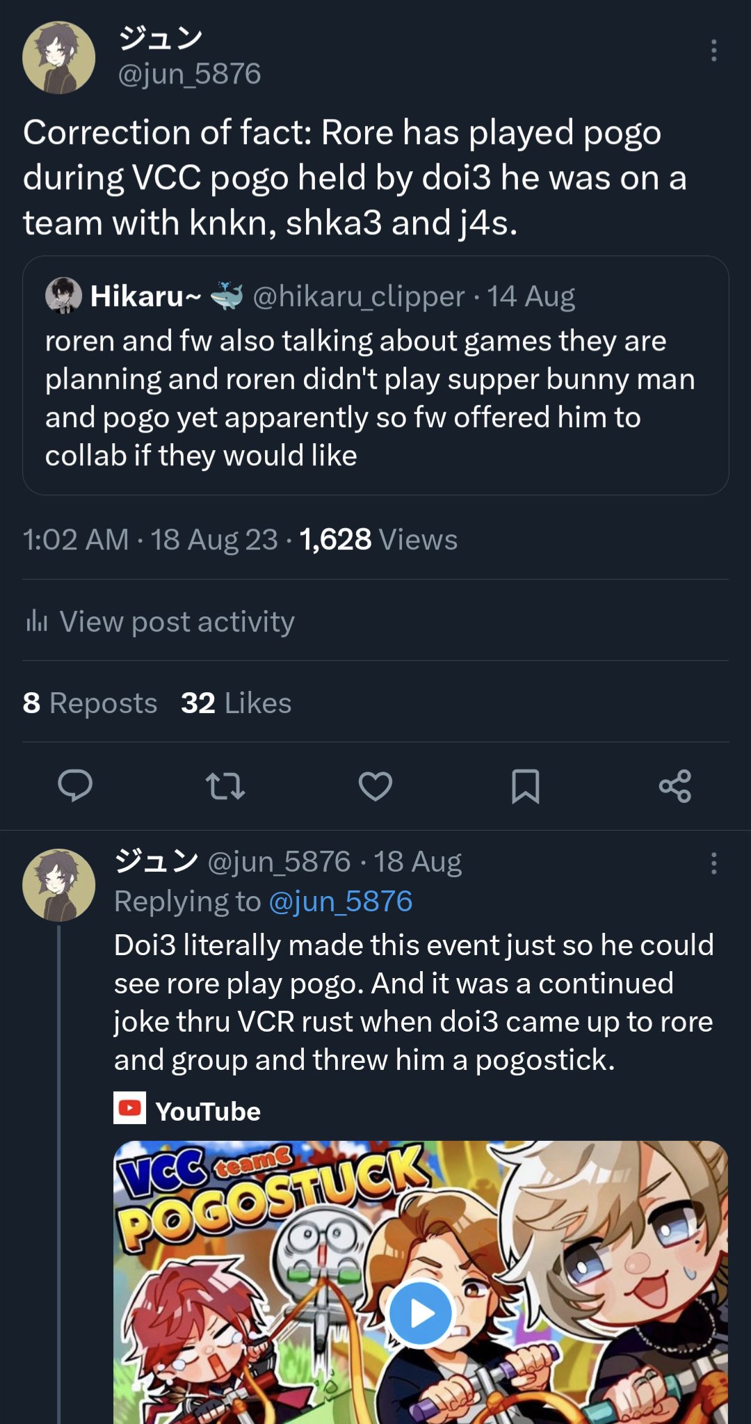Tap the reply speech bubble icon

click(x=75, y=786)
